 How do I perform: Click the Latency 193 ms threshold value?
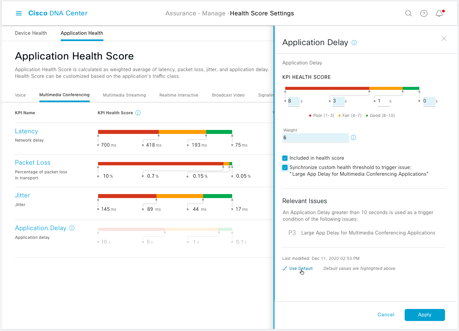[x=199, y=145]
